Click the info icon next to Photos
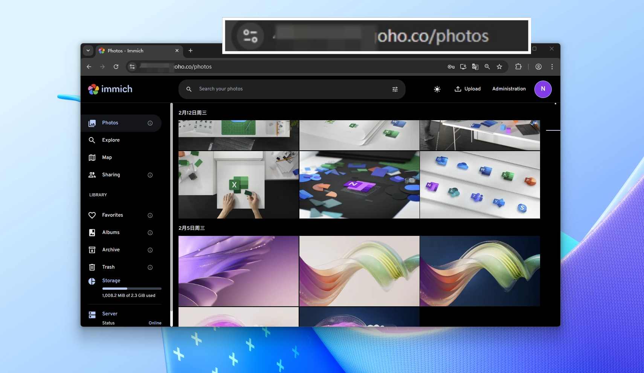Screen dimensions: 644x373 tap(150, 123)
